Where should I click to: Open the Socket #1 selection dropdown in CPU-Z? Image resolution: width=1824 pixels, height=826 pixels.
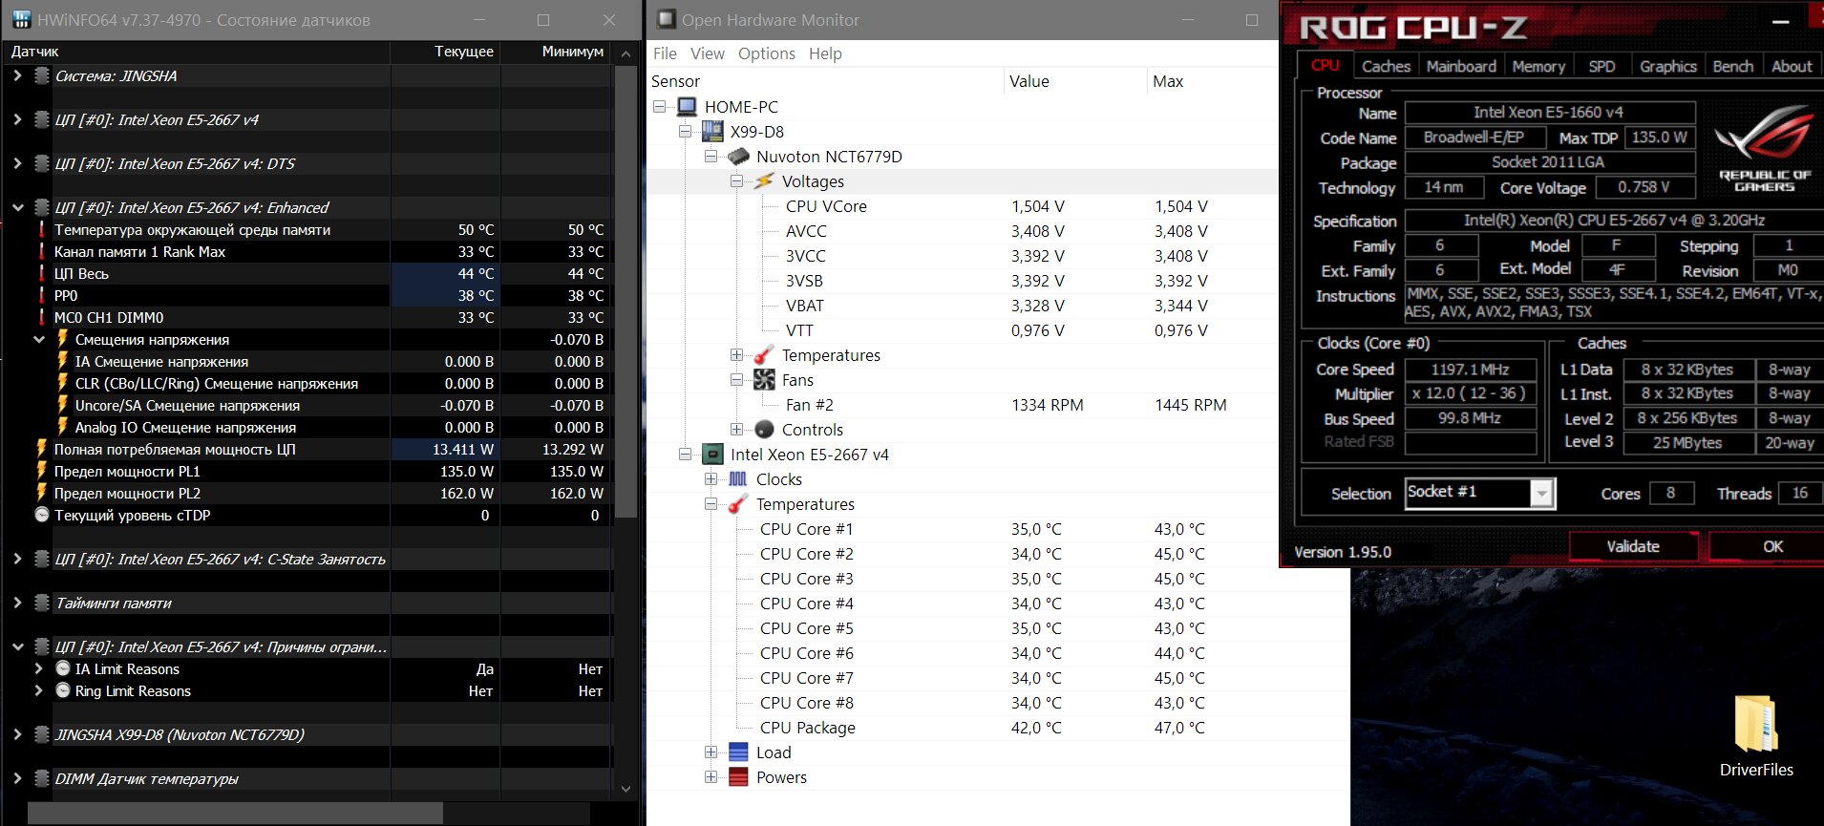point(1540,493)
